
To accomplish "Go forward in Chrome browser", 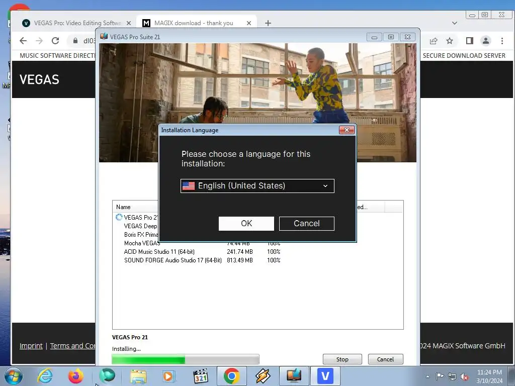I will click(39, 41).
